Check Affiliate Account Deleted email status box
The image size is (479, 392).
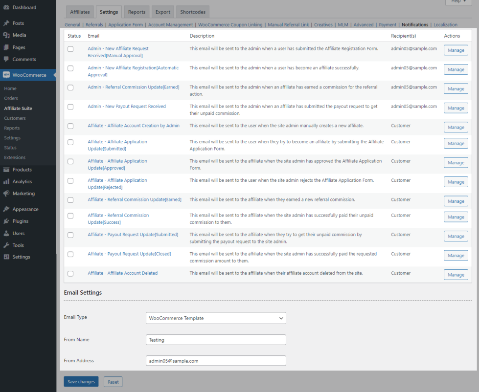tap(70, 274)
